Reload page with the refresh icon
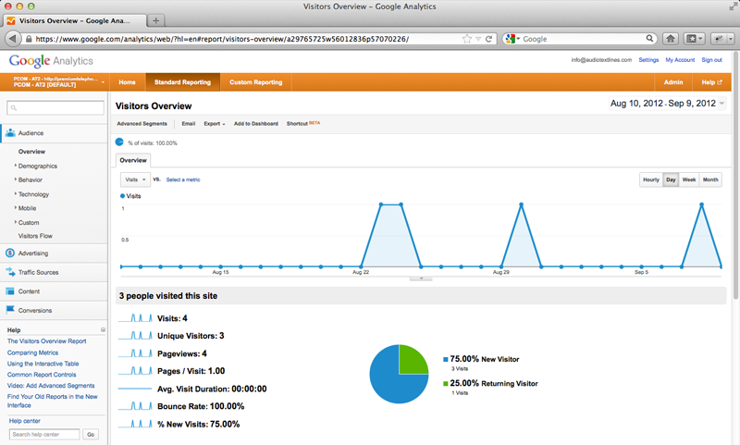740x445 pixels. click(x=489, y=39)
